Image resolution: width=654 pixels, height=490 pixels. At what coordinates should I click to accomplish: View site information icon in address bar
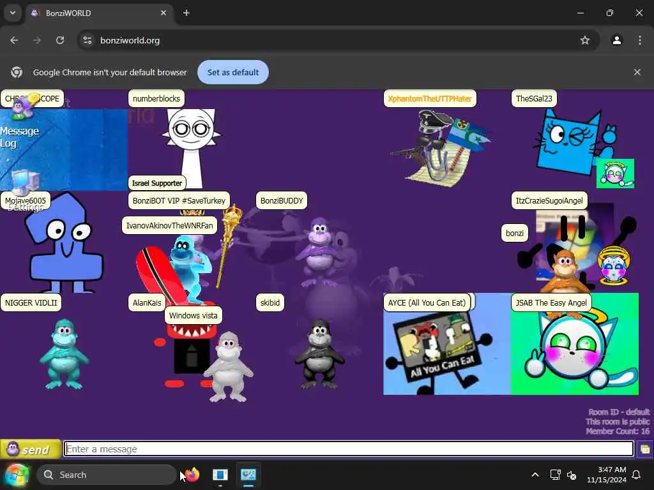(87, 40)
